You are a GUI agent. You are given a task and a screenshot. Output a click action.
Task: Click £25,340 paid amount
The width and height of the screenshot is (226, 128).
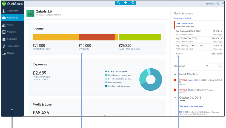tap(125, 45)
